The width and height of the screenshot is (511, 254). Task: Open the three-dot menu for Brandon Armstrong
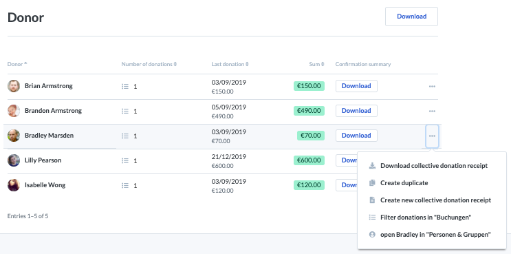point(432,112)
